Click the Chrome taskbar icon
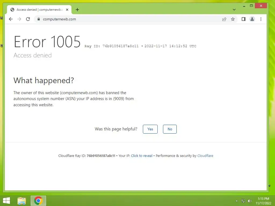Viewport: 275px width, 206px height. tap(38, 201)
